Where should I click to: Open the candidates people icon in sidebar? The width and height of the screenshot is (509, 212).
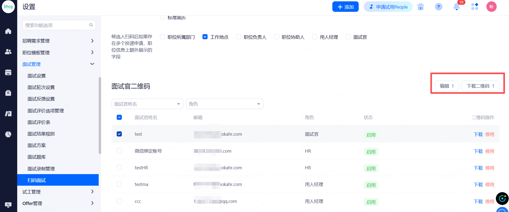pyautogui.click(x=8, y=52)
